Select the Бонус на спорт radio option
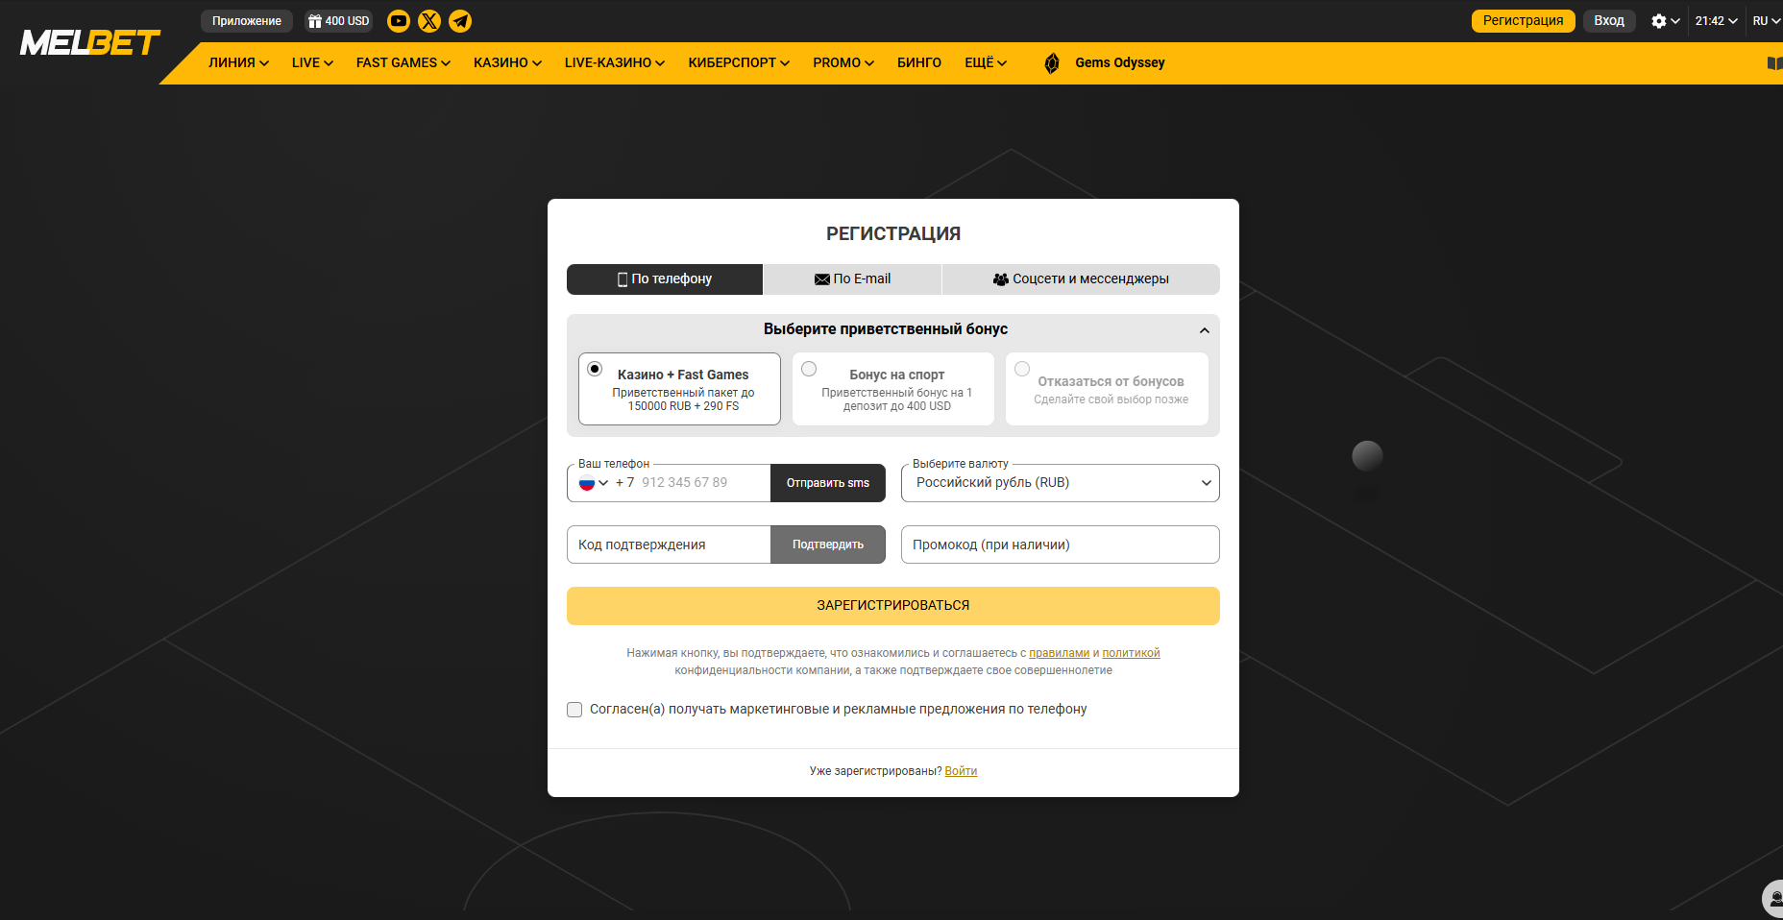The image size is (1783, 920). (x=809, y=368)
